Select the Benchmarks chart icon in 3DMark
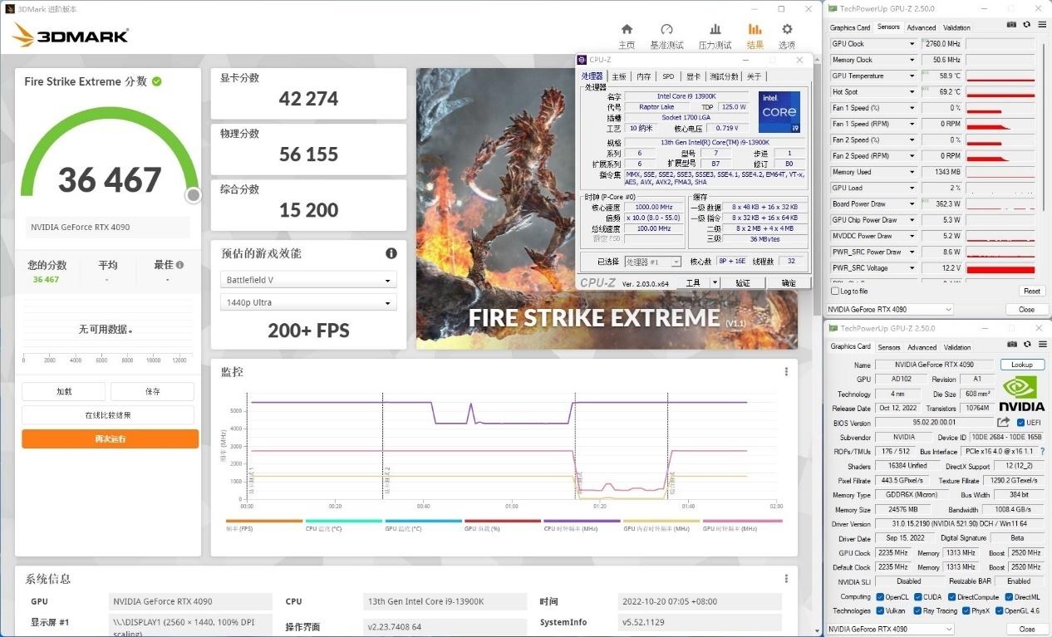Viewport: 1052px width, 637px height. [666, 29]
